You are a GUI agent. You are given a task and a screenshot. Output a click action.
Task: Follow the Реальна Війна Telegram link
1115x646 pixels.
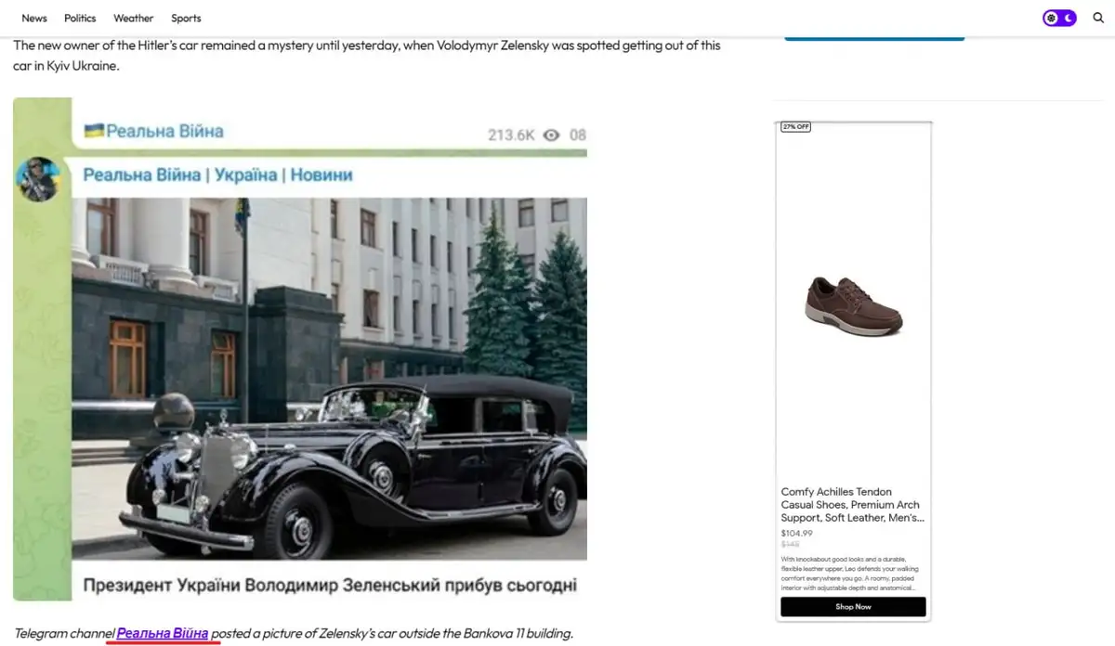click(163, 633)
